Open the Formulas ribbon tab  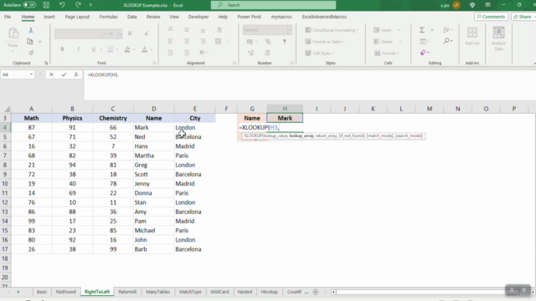coord(108,17)
